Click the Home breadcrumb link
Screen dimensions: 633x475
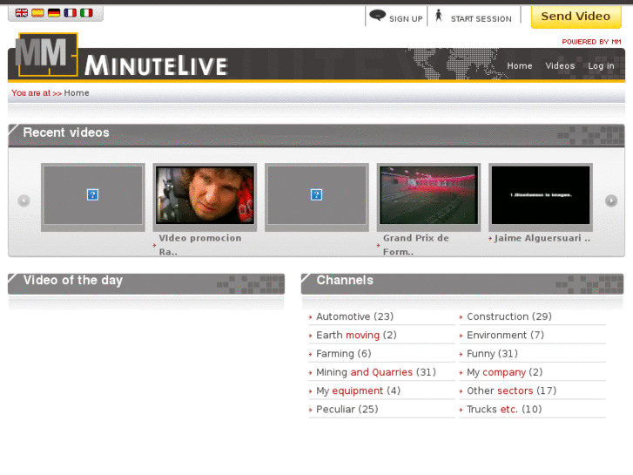pos(77,93)
